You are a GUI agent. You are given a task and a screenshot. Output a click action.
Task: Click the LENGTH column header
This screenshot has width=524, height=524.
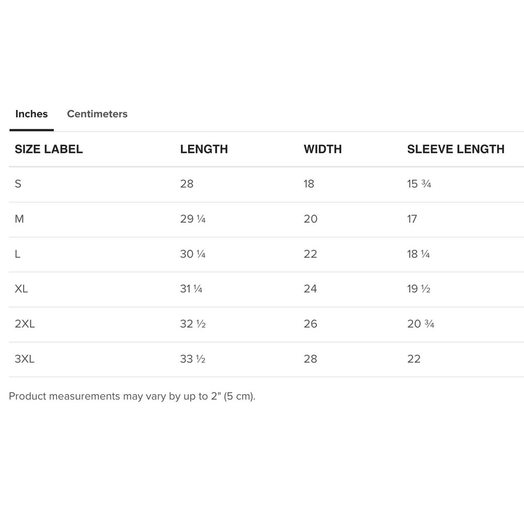pyautogui.click(x=204, y=149)
